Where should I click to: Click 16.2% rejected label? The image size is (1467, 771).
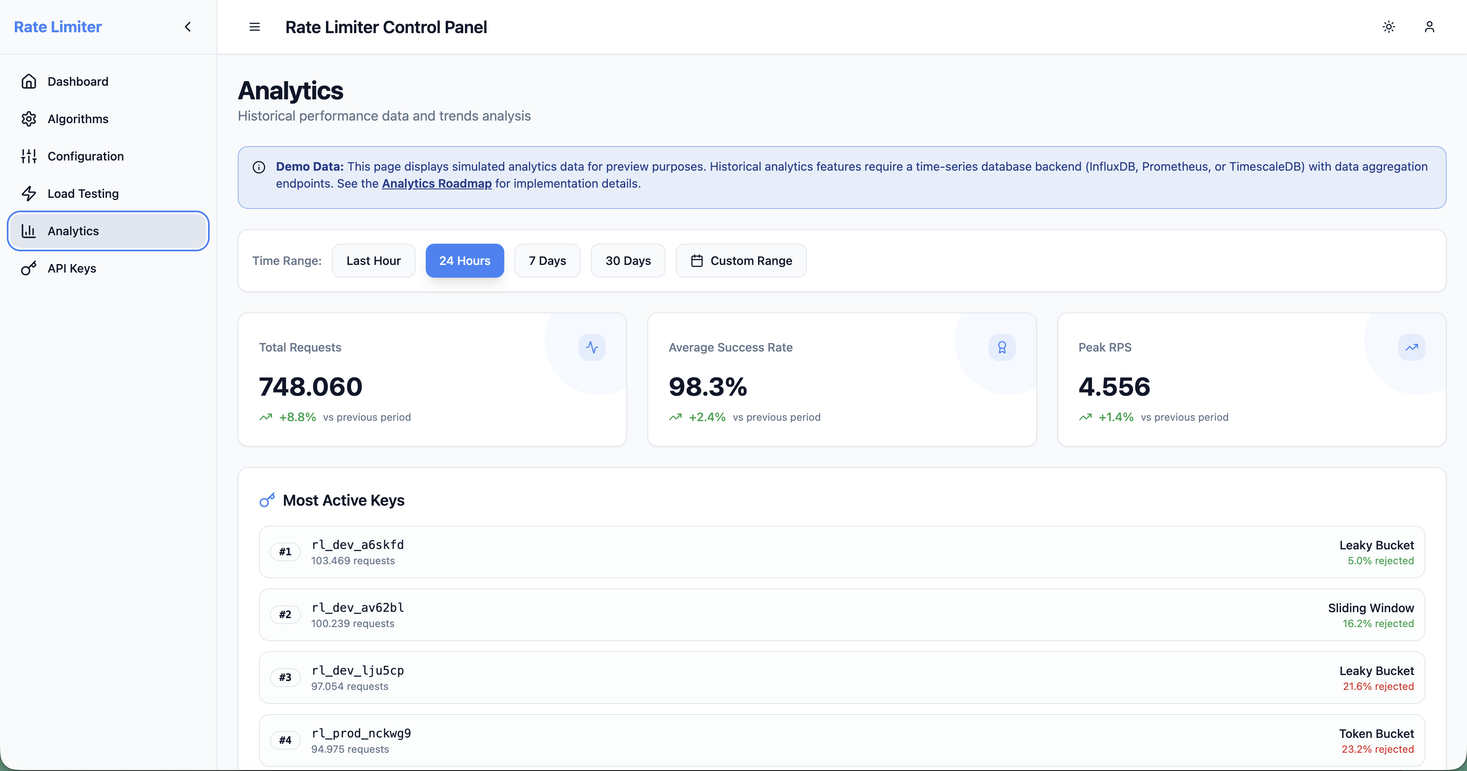(1378, 624)
